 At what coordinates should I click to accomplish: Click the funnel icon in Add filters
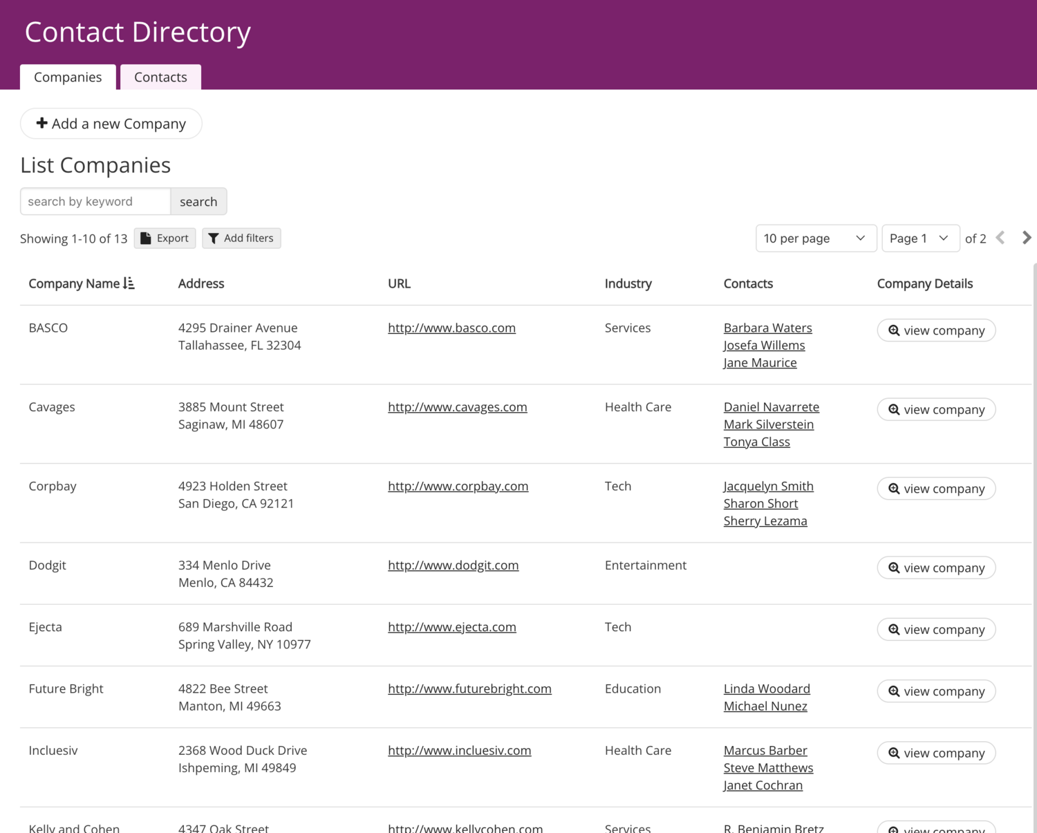[x=214, y=238]
